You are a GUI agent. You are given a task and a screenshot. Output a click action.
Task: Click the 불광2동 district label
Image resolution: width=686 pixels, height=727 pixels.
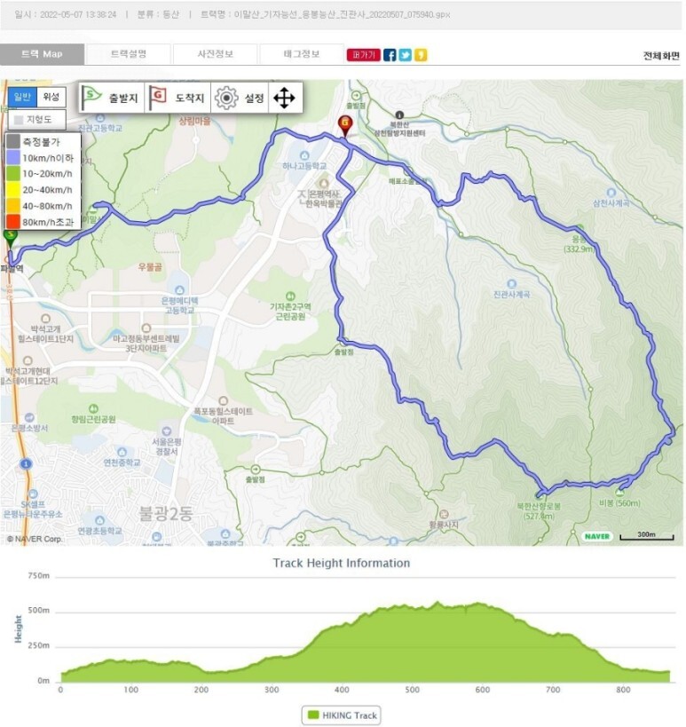click(x=165, y=513)
